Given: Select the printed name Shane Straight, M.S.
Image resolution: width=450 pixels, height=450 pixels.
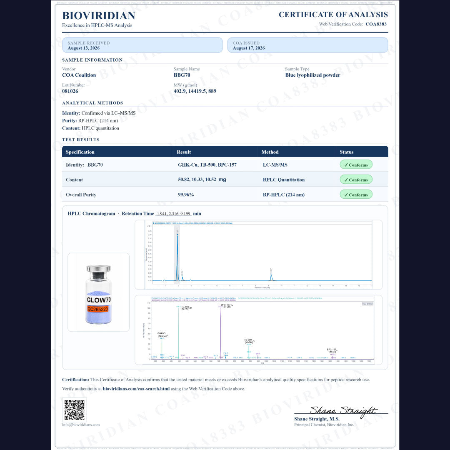Looking at the screenshot, I should (x=317, y=419).
